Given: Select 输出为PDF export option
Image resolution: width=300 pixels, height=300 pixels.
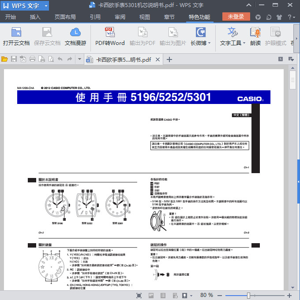Looking at the screenshot, I should 142,37.
